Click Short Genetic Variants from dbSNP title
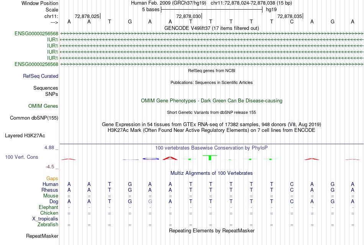Screen dimensions: 364x245 pyautogui.click(x=212, y=112)
